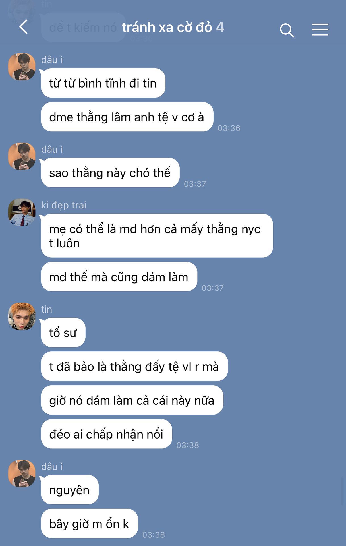The image size is (346, 546).
Task: Tap message 'giờ nó dám làm cả cái này nữa'
Action: click(x=132, y=400)
